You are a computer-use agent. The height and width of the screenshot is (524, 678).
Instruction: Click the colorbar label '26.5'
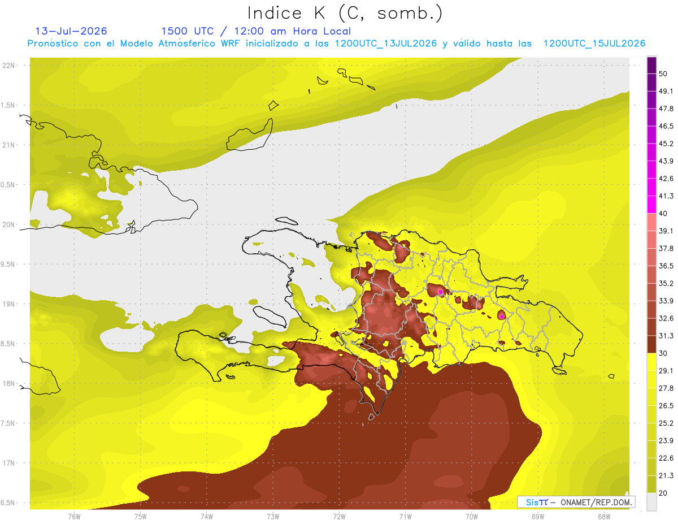pos(666,406)
